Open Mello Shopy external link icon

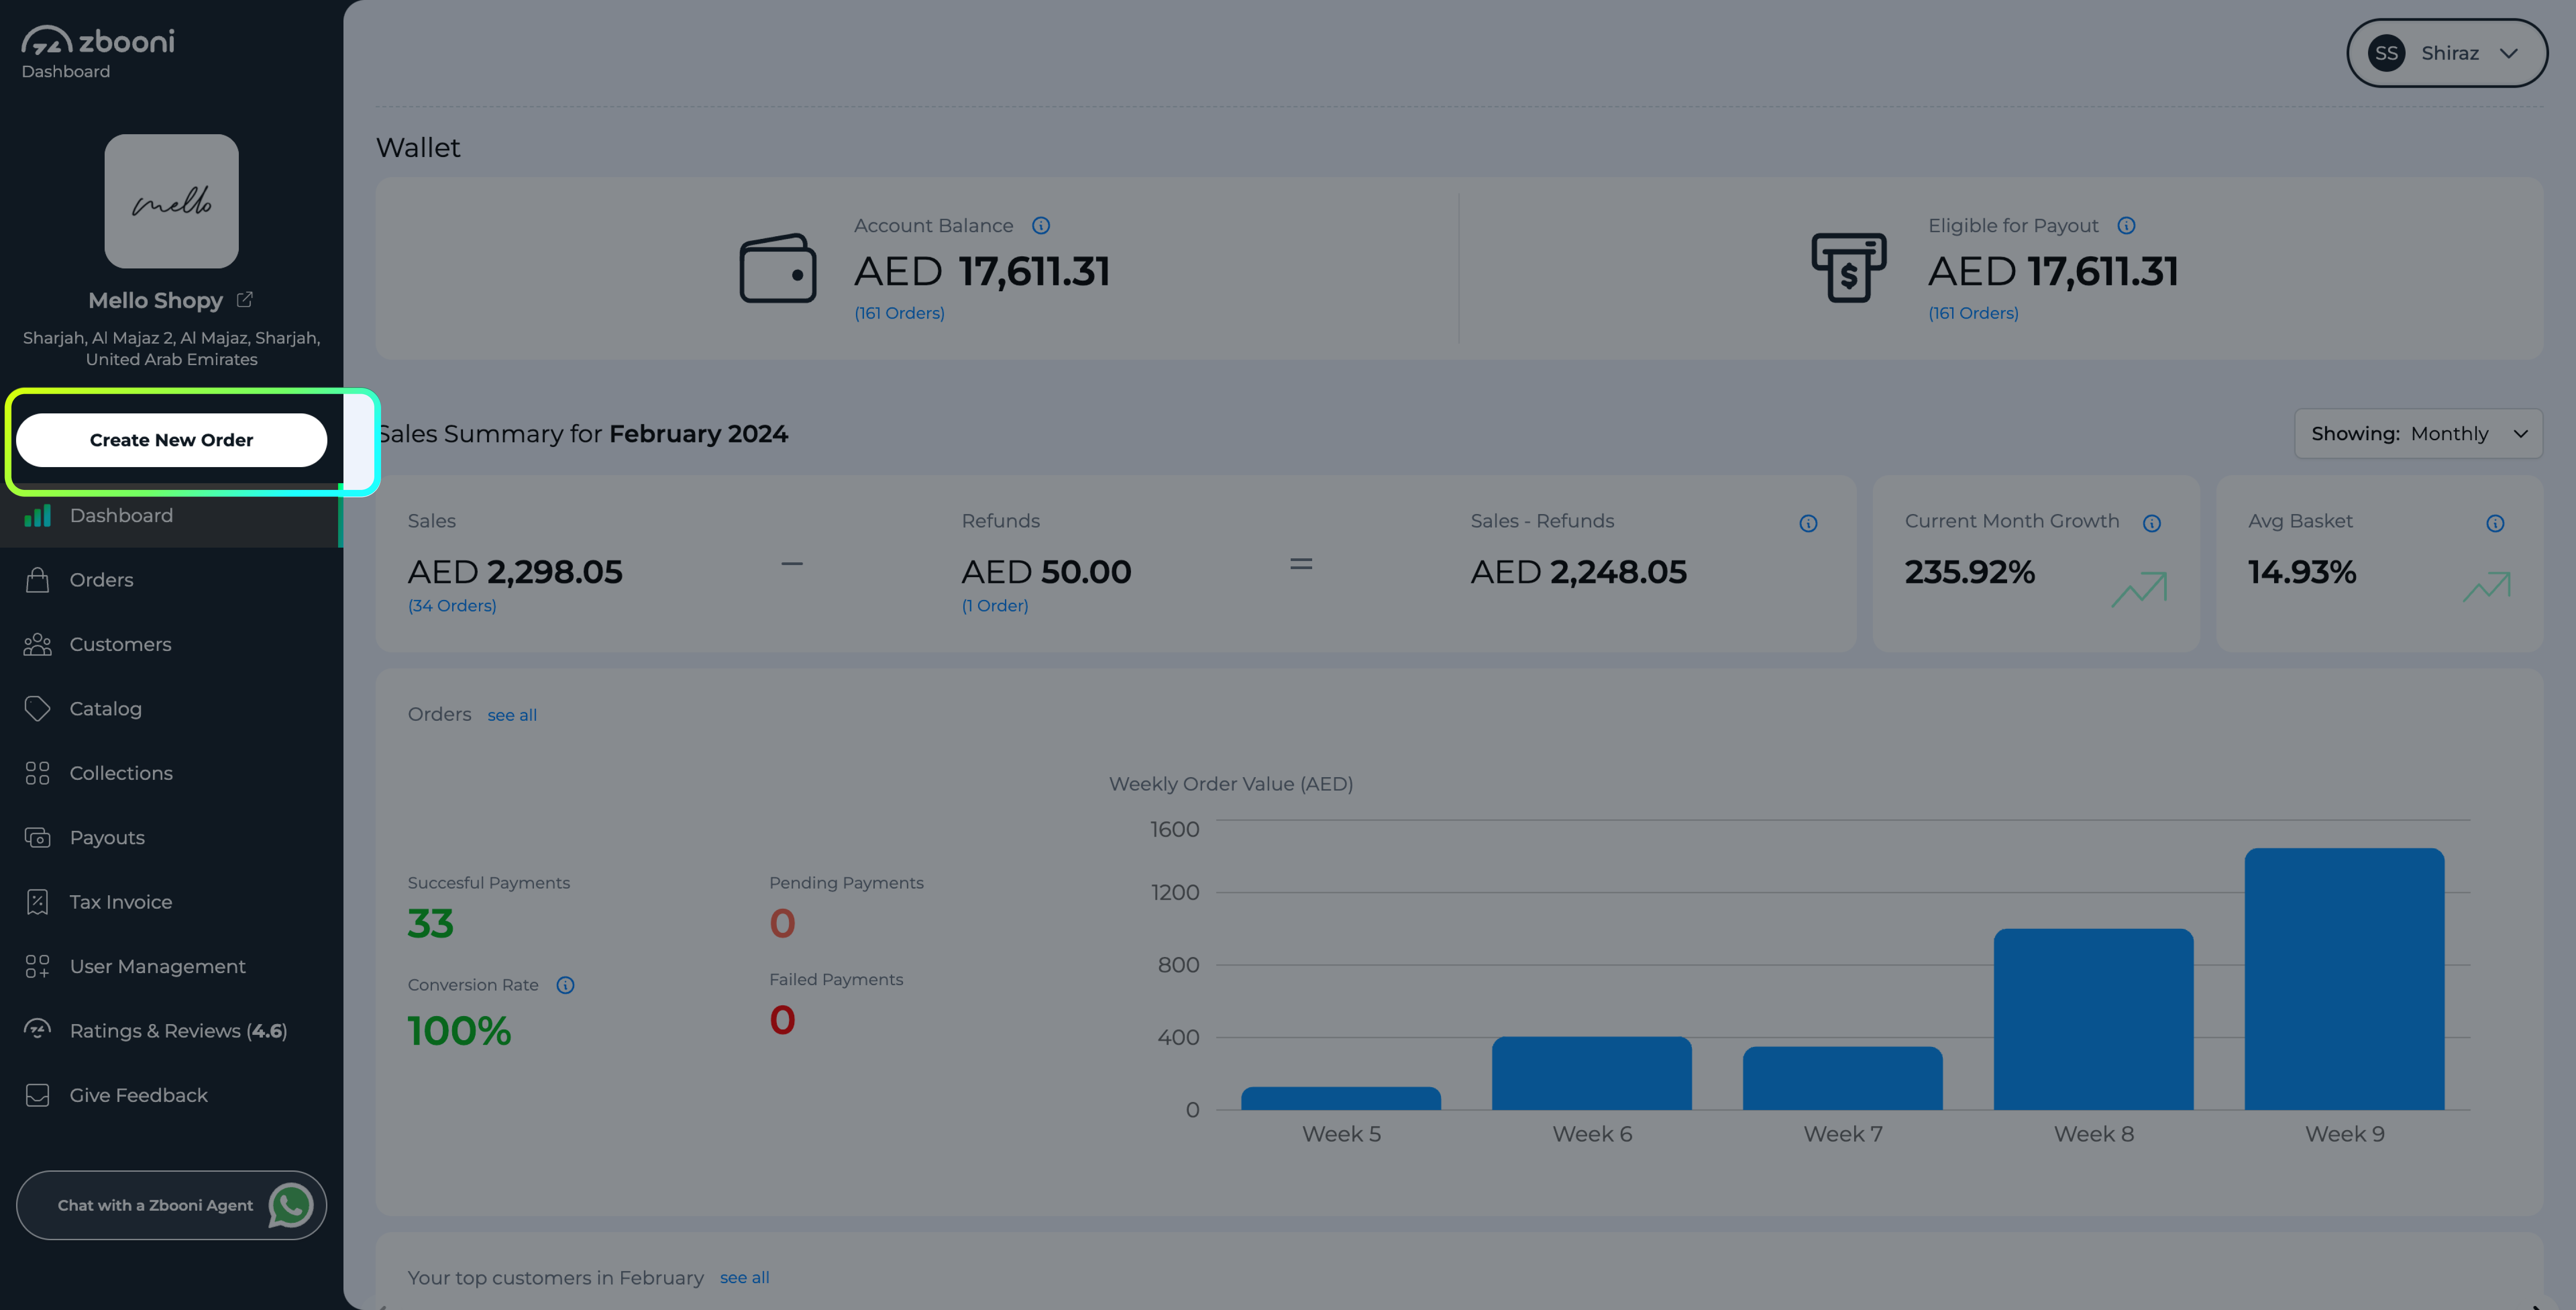tap(245, 299)
